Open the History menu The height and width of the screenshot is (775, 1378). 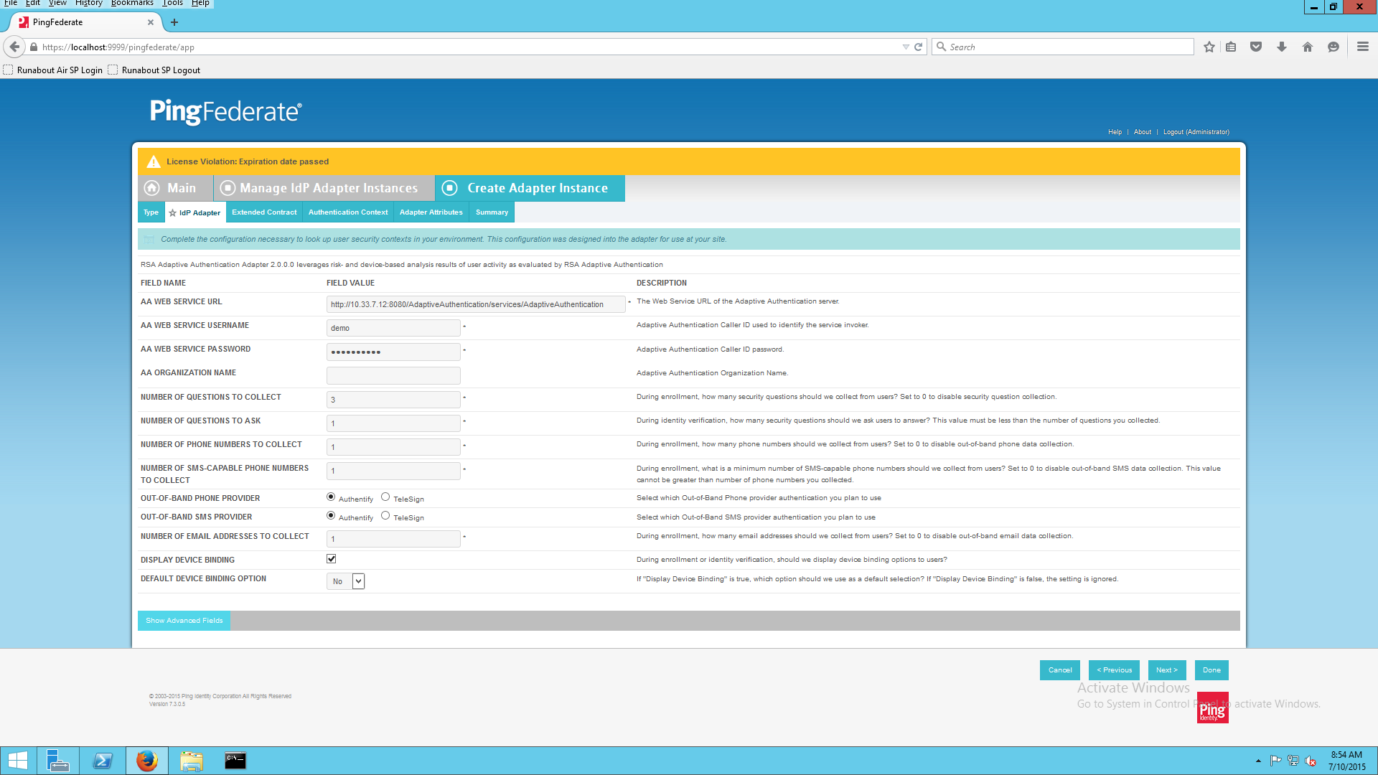(x=89, y=3)
